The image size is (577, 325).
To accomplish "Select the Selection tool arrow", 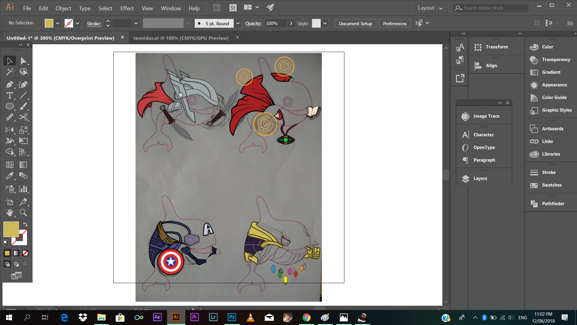I will pyautogui.click(x=10, y=61).
